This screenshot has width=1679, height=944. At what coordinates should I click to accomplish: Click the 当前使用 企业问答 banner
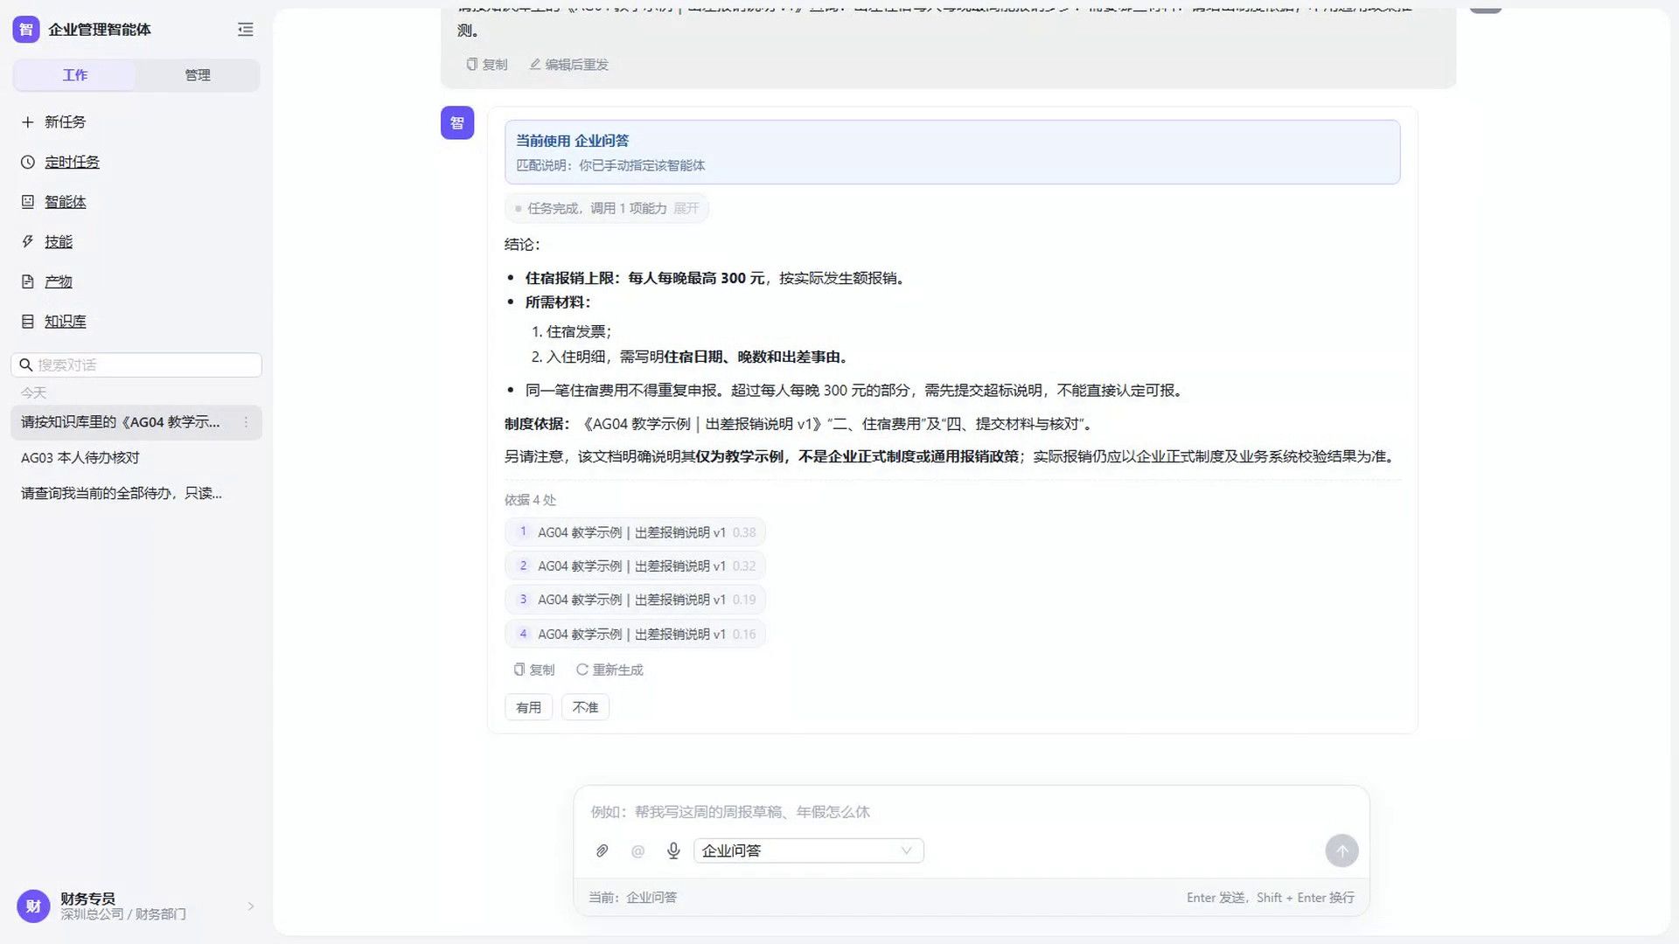pos(952,152)
